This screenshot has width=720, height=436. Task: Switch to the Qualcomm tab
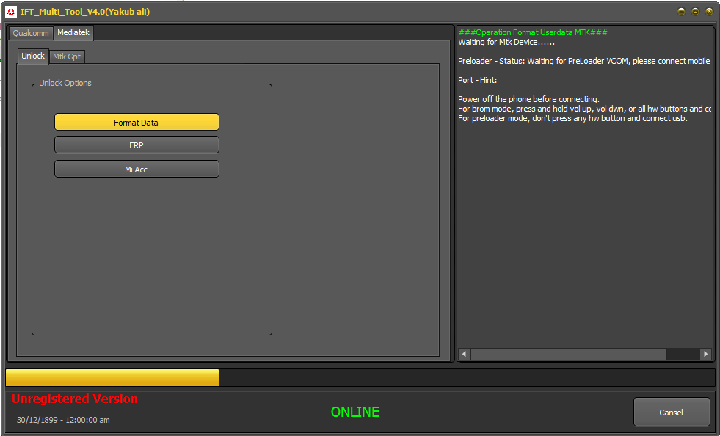click(30, 33)
